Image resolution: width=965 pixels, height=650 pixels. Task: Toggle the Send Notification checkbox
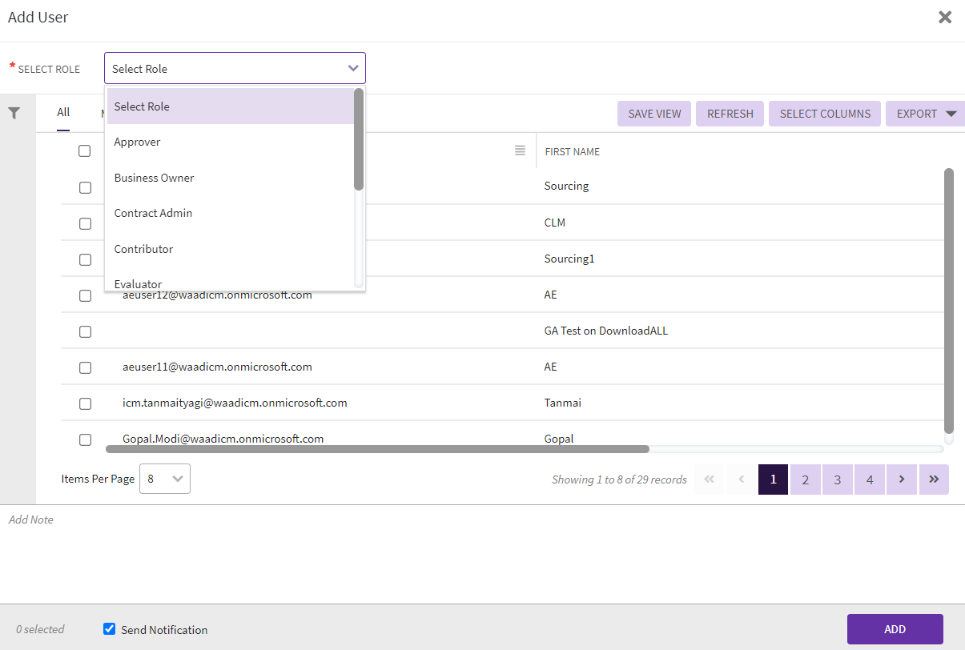pyautogui.click(x=110, y=629)
